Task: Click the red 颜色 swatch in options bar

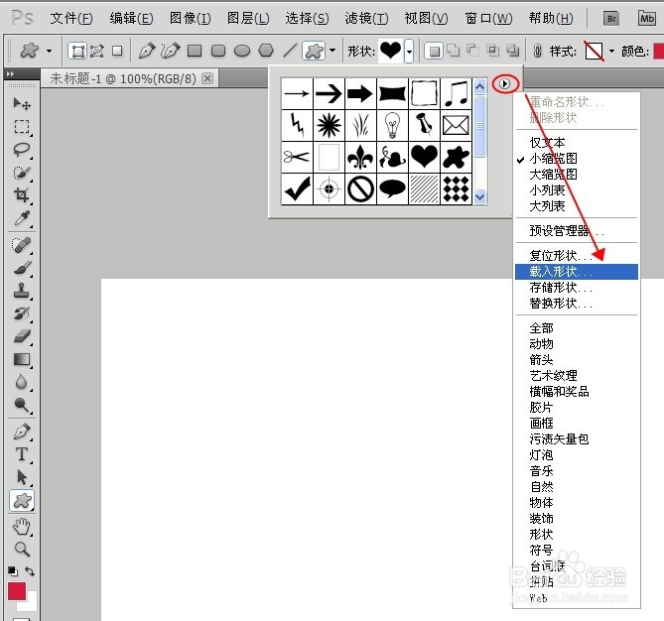Action: [658, 52]
